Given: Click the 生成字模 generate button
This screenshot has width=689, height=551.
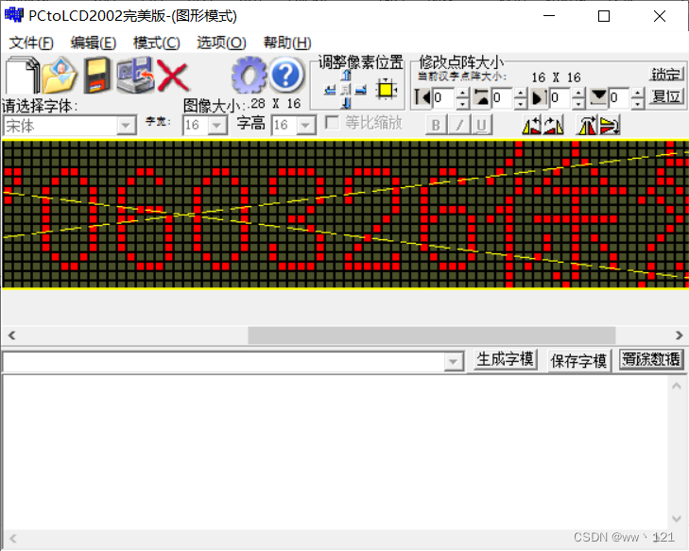Looking at the screenshot, I should (505, 360).
